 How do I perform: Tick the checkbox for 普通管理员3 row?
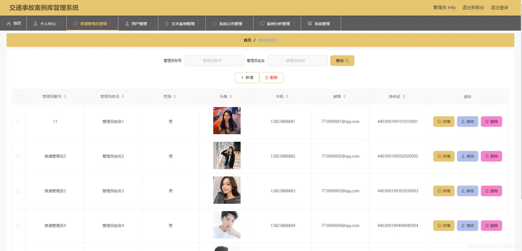click(x=19, y=191)
